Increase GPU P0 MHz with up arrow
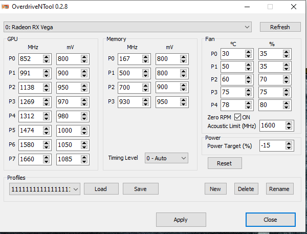The width and height of the screenshot is (307, 234). 47,57
